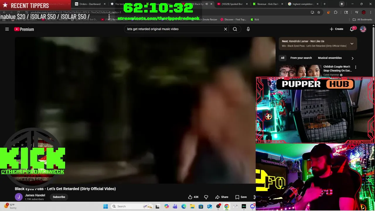Click the Black Eyed Peas video title text
This screenshot has width=375, height=211.
[x=65, y=189]
